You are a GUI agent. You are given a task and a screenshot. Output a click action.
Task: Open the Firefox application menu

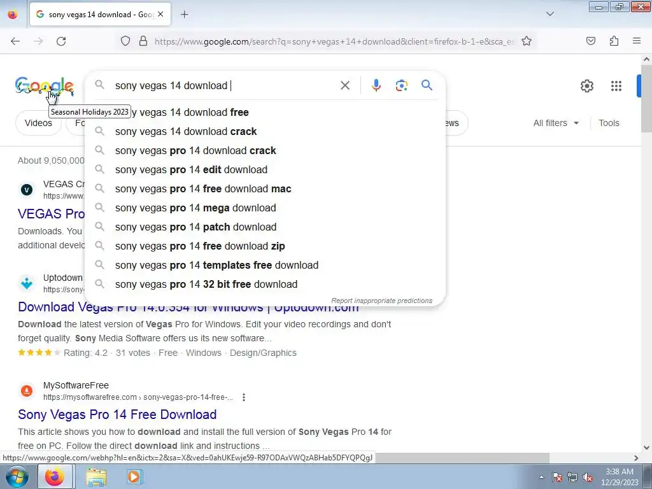click(637, 41)
